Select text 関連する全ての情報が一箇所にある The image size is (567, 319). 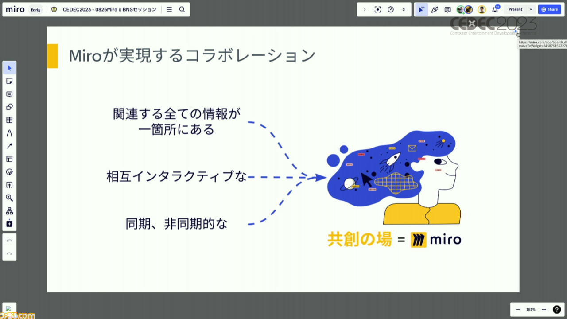[176, 121]
